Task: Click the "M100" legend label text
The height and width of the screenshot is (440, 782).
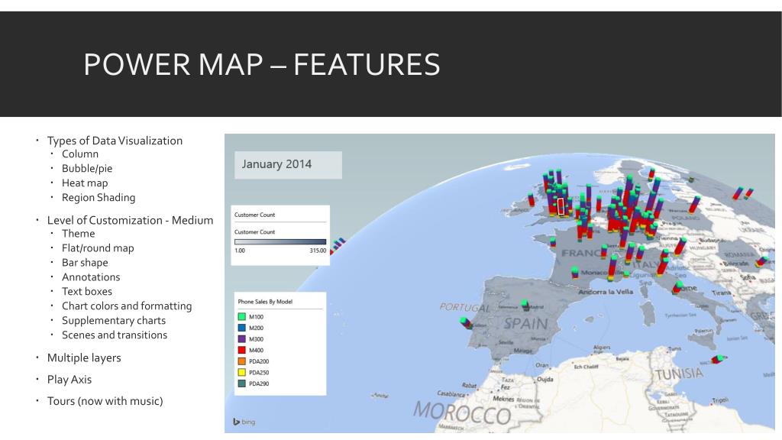Action: pos(257,317)
